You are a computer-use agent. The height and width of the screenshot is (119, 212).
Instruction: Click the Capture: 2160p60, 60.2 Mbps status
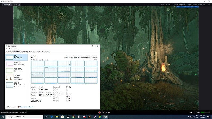click(x=182, y=4)
